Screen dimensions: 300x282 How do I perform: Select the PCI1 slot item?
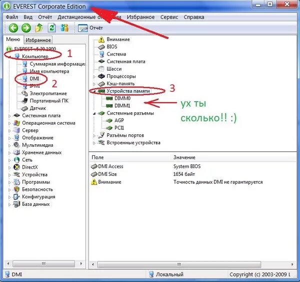pos(119,128)
